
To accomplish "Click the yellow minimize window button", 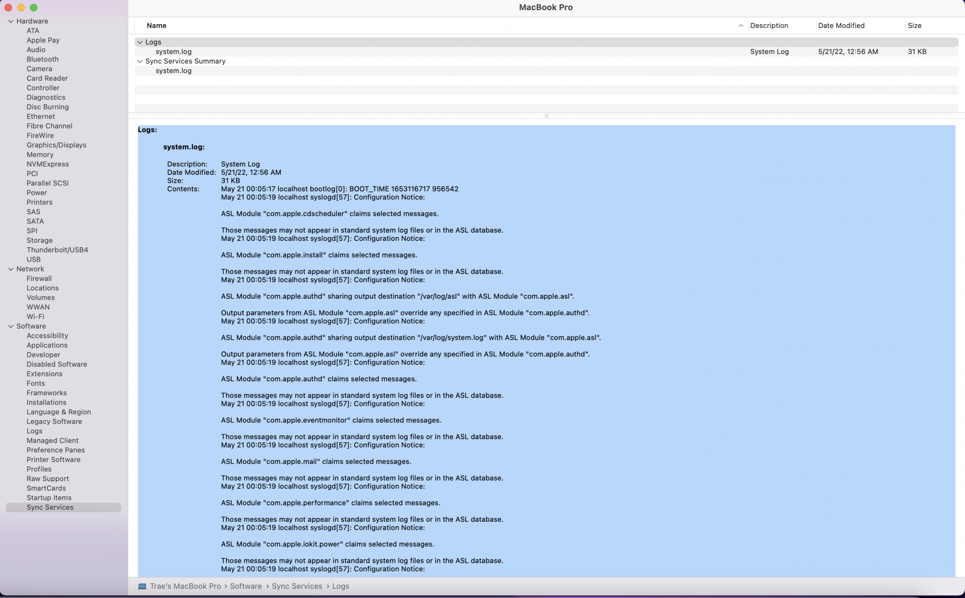I will 21,7.
